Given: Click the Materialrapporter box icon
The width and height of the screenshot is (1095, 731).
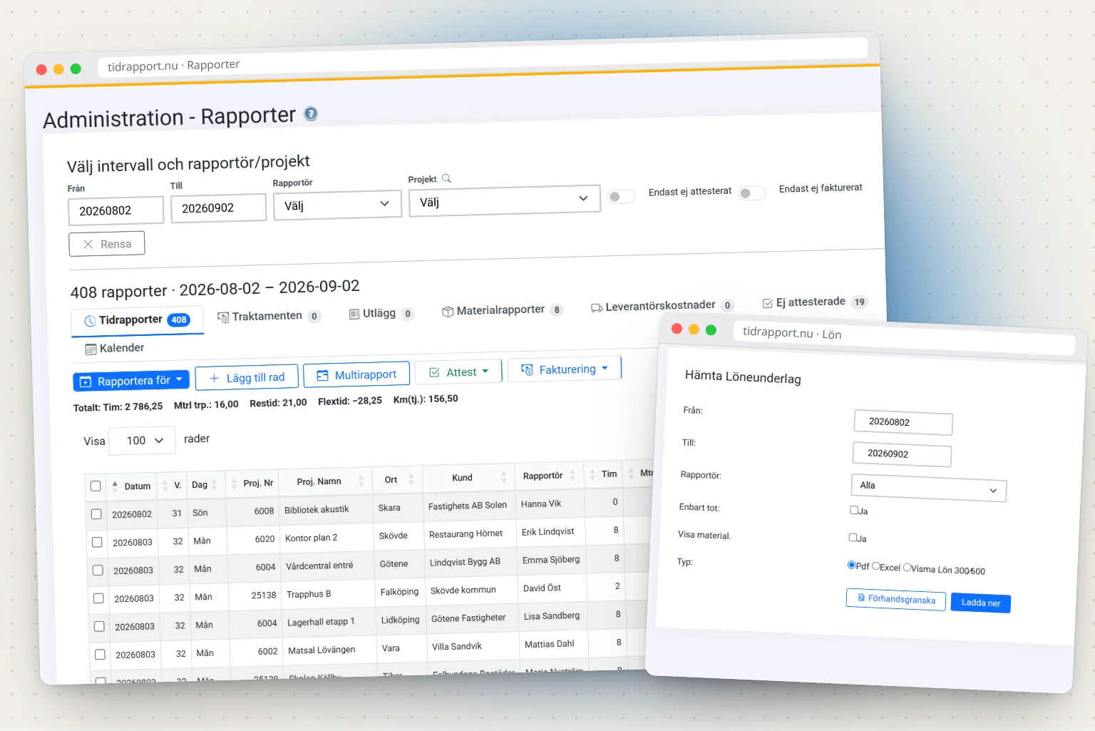Looking at the screenshot, I should tap(448, 311).
